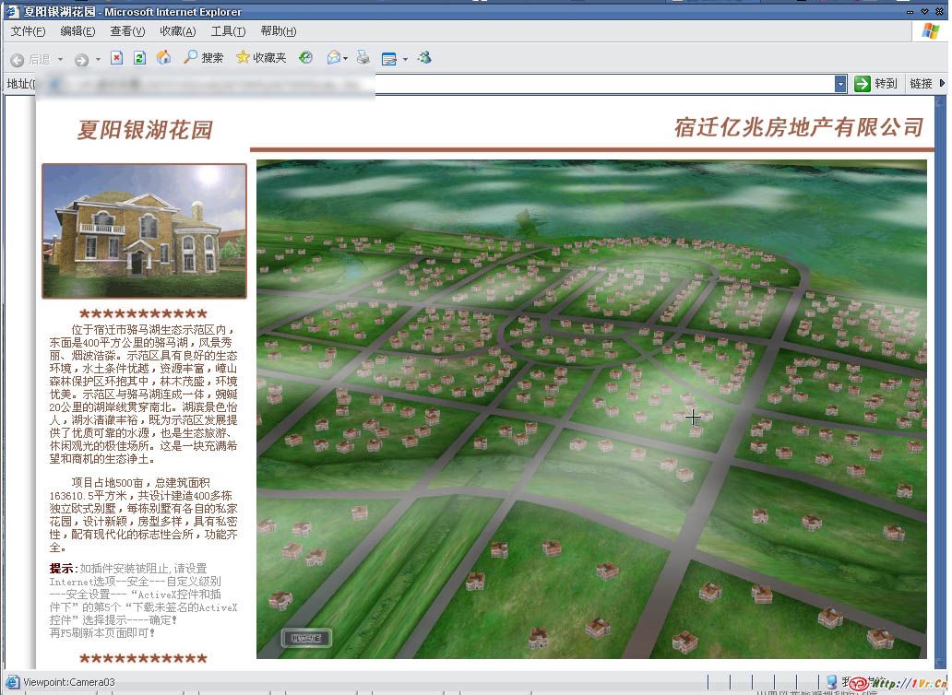The height and width of the screenshot is (695, 952).
Task: Open the Search (搜索) toolbar button
Action: (203, 58)
